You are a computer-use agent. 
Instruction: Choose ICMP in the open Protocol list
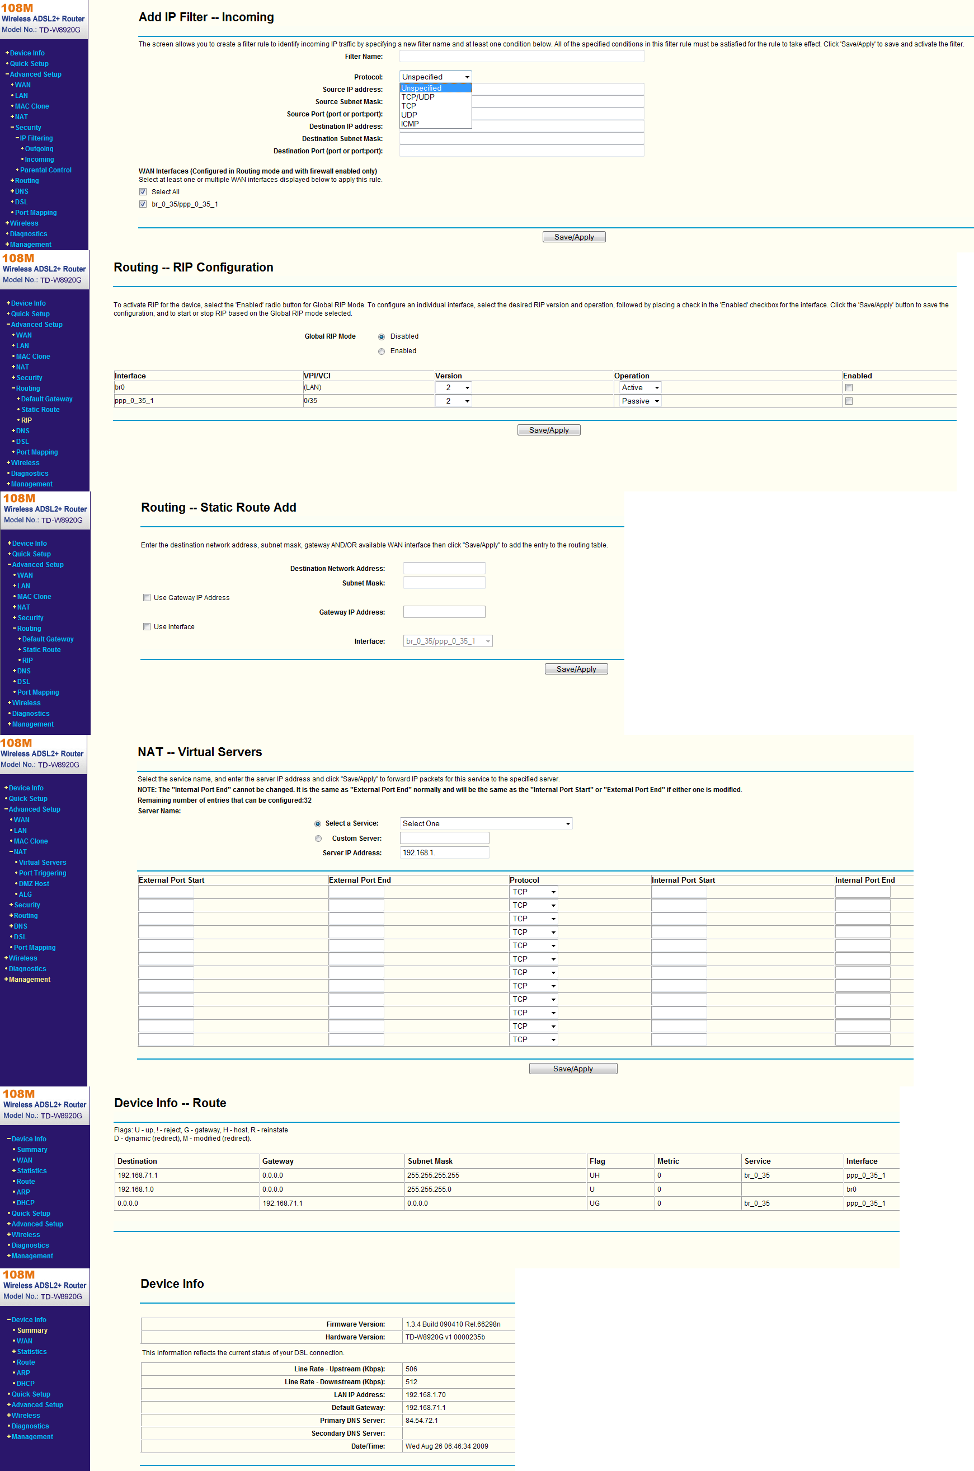pos(410,124)
